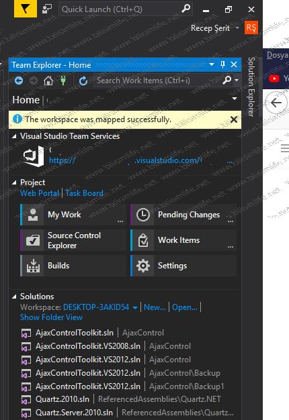This screenshot has width=289, height=420.
Task: Open the DESKTOP-3AKID54 workspace dropdown
Action: click(135, 307)
